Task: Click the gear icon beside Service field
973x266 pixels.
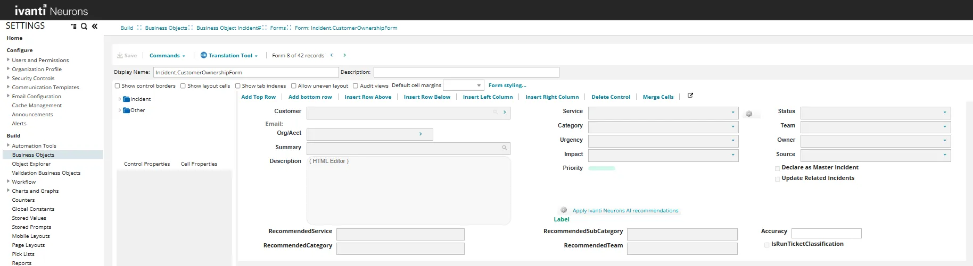Action: click(x=749, y=114)
